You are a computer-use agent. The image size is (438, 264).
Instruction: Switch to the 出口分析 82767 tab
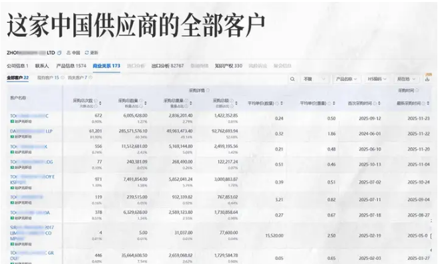click(x=168, y=66)
